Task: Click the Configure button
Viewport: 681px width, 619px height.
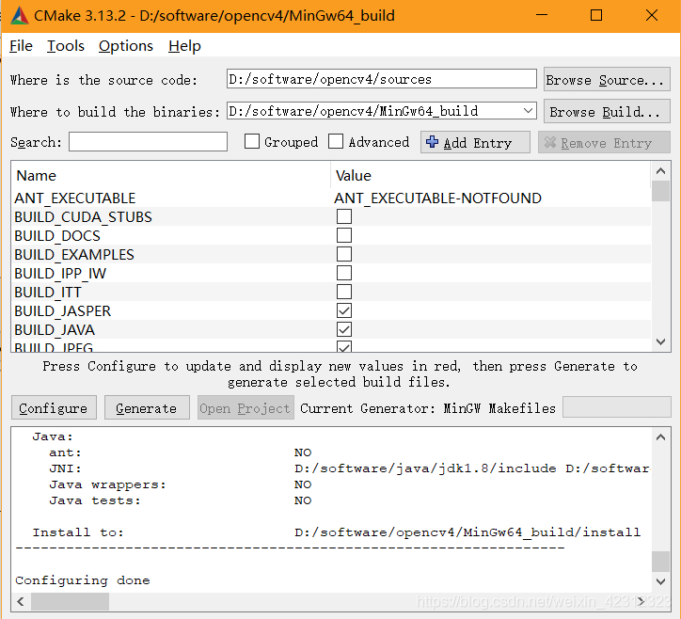Action: (54, 407)
